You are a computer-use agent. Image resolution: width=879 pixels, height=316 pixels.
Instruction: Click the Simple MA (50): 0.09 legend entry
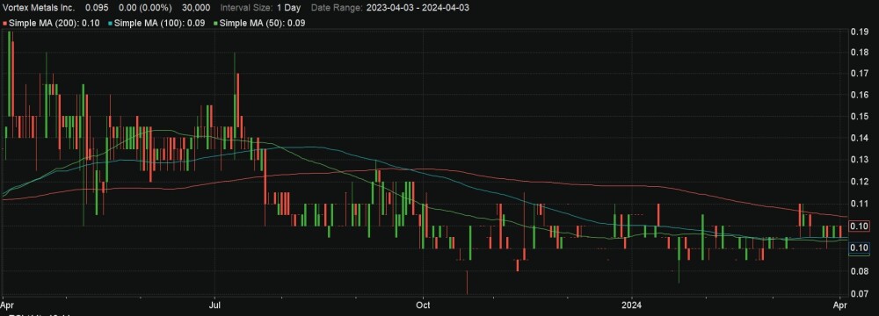[x=259, y=23]
